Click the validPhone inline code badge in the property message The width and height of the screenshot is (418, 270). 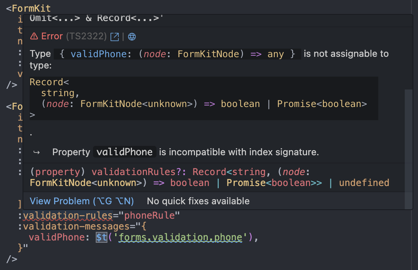click(x=125, y=152)
